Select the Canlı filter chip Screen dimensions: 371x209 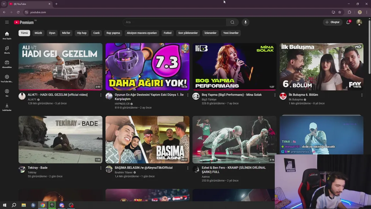tap(97, 33)
